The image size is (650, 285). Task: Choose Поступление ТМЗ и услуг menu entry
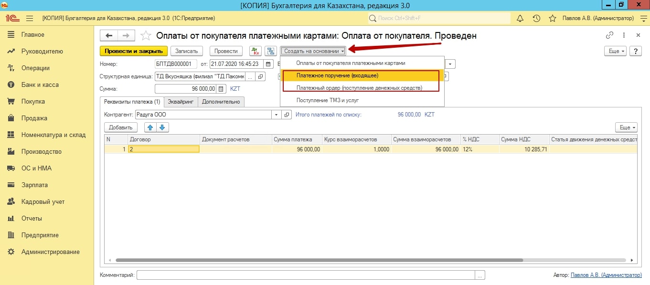(327, 100)
